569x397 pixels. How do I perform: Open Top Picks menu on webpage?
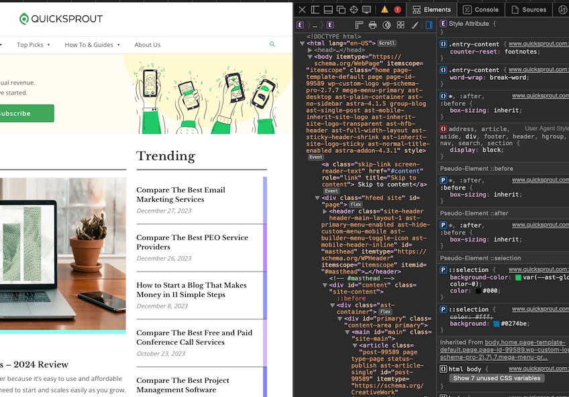point(33,44)
